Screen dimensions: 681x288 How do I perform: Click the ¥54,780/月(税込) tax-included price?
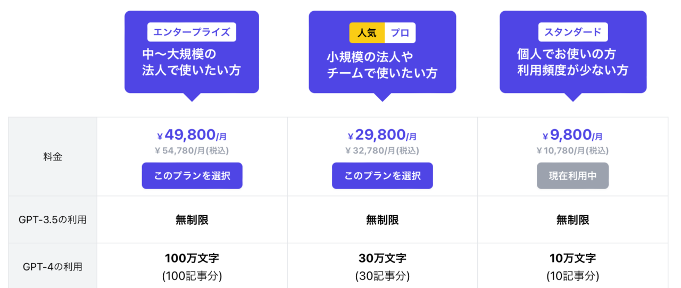[x=192, y=151]
